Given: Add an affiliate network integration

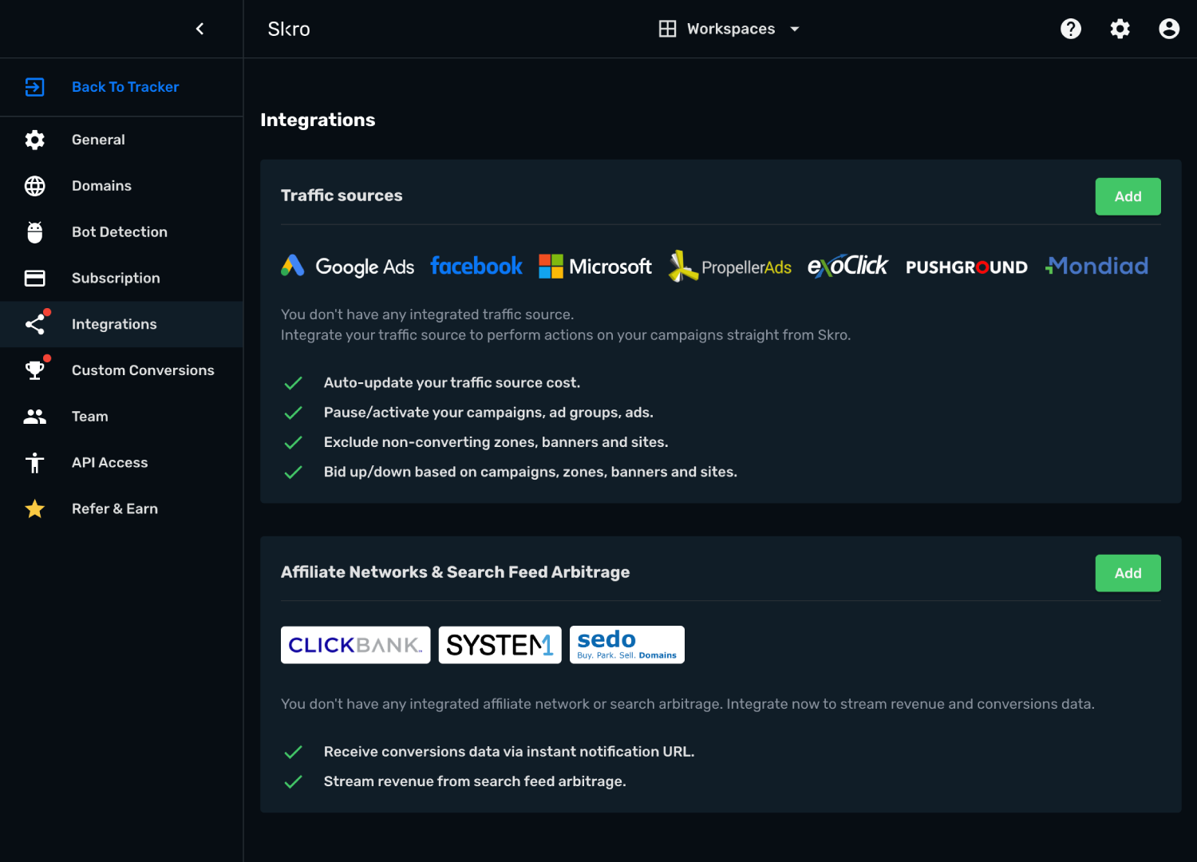Looking at the screenshot, I should point(1128,573).
